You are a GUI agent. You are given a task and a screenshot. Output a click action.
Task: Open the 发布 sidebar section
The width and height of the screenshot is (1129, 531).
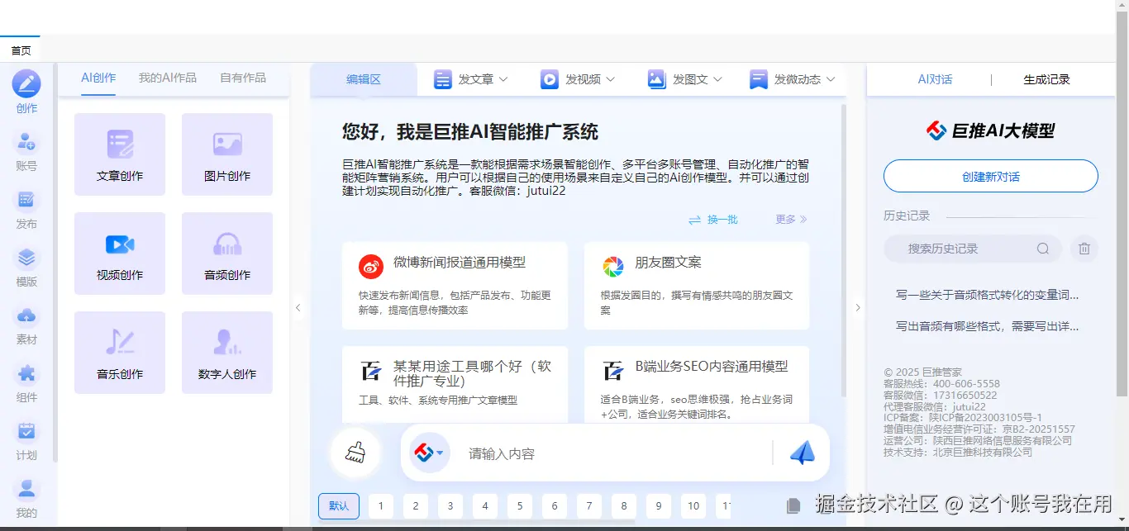click(x=26, y=208)
